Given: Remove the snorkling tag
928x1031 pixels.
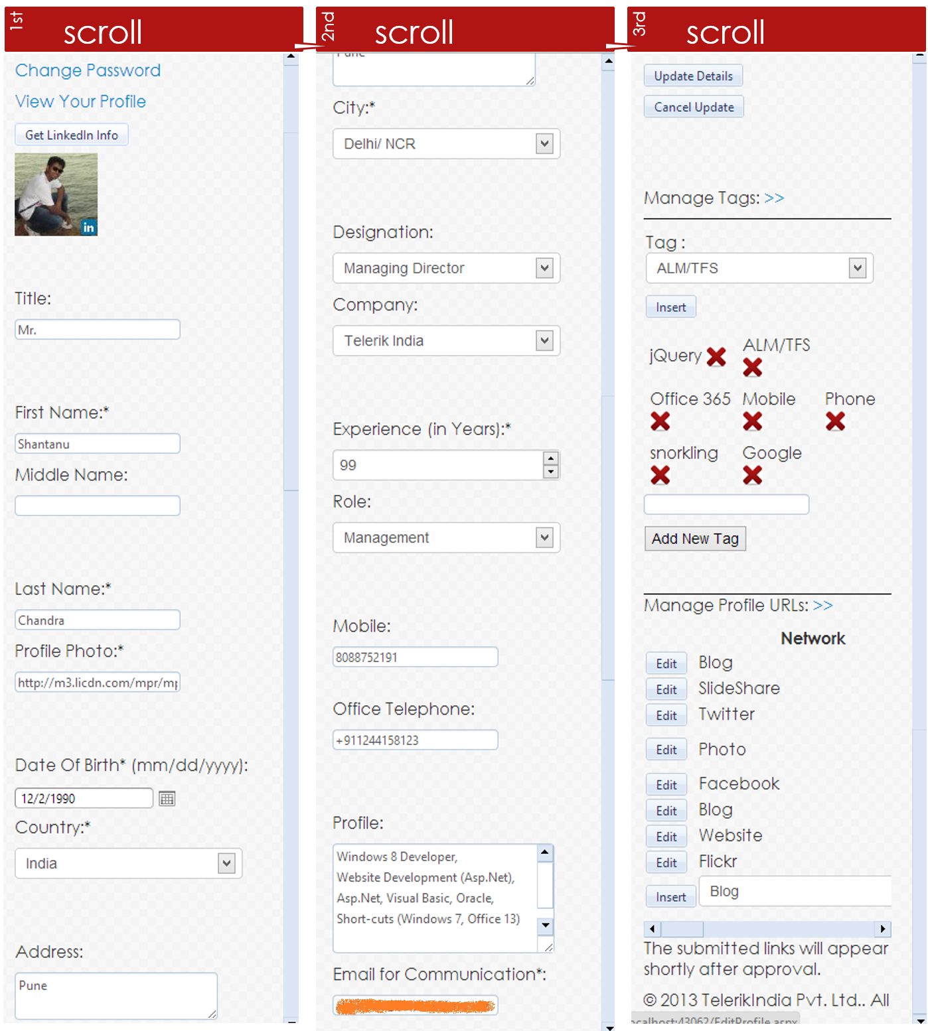Looking at the screenshot, I should tap(660, 475).
